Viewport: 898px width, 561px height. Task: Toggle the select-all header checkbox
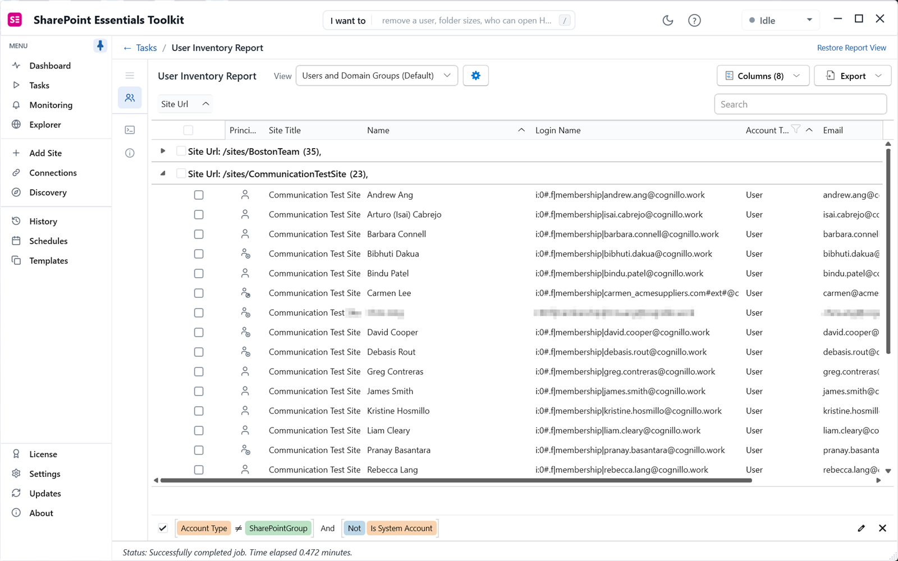pos(188,131)
